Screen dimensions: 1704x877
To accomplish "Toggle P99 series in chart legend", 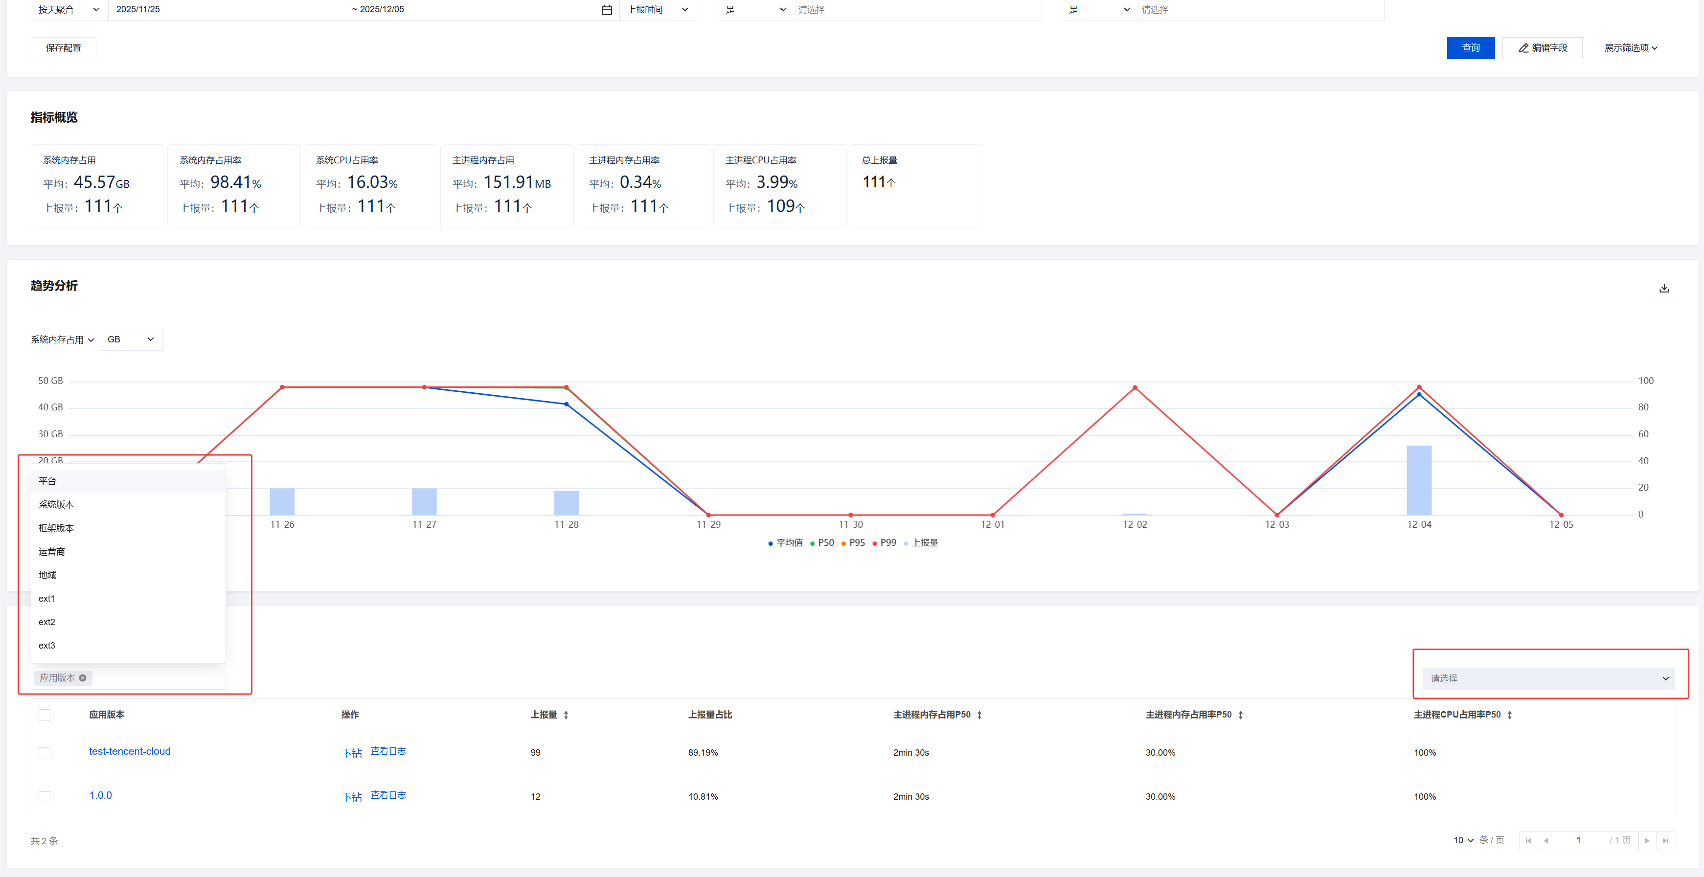I will tap(885, 543).
